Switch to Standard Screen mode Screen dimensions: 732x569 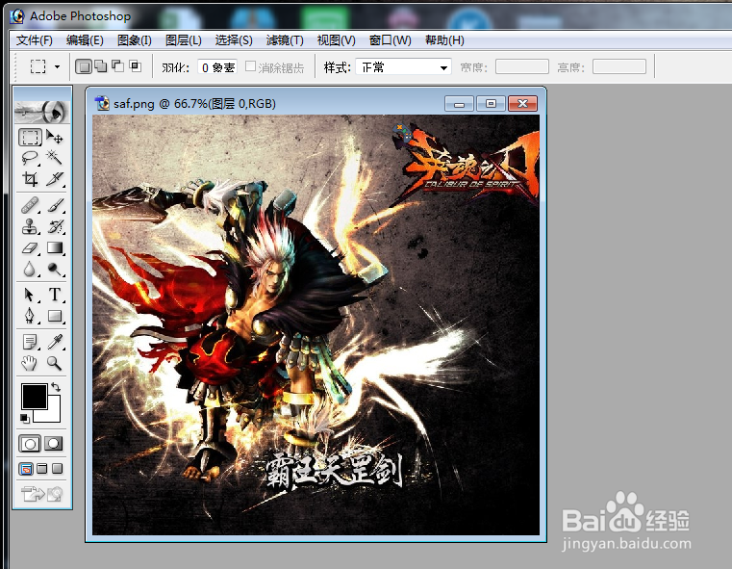coord(26,469)
